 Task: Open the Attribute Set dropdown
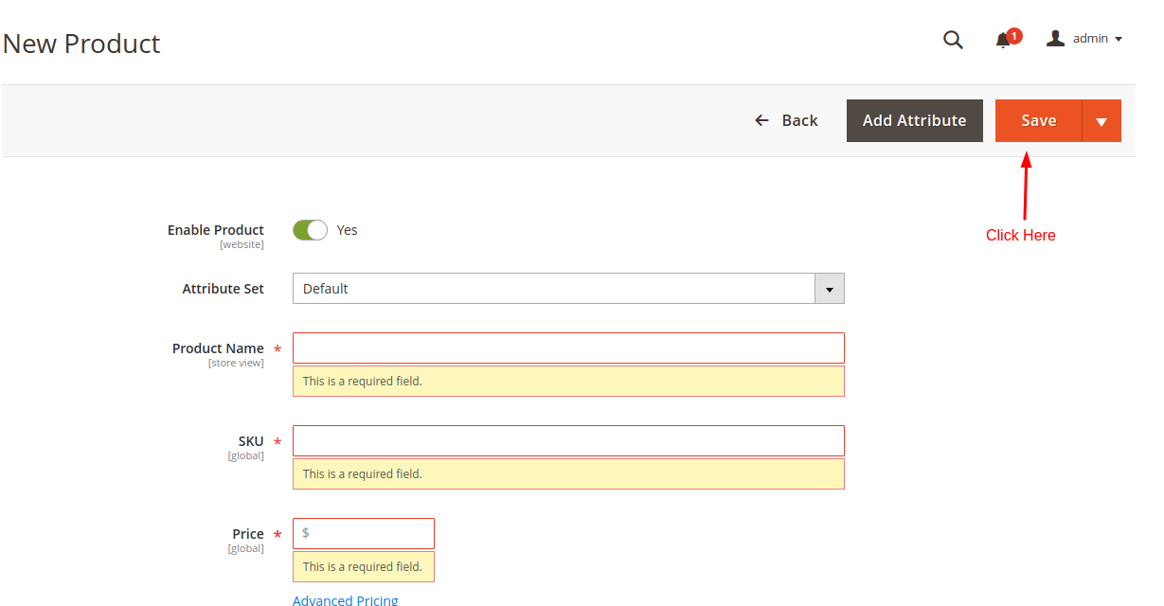click(568, 289)
